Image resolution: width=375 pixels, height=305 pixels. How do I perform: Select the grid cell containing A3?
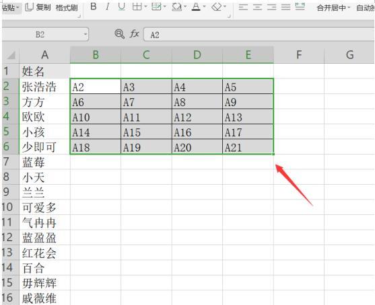coord(146,87)
